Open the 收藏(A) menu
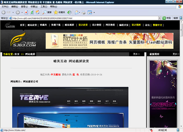The width and height of the screenshot is (183, 132). click(x=34, y=7)
